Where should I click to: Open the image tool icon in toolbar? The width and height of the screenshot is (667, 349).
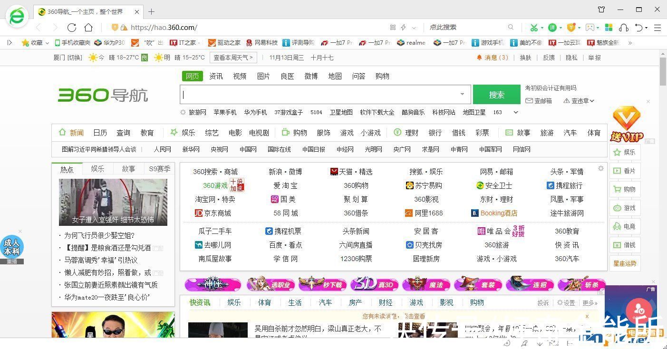tap(590, 28)
